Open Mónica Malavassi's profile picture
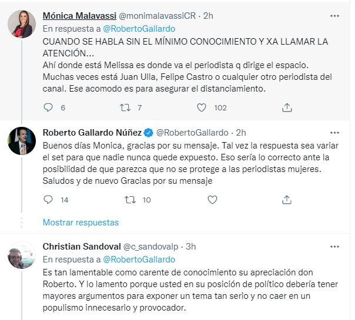 [x=21, y=24]
